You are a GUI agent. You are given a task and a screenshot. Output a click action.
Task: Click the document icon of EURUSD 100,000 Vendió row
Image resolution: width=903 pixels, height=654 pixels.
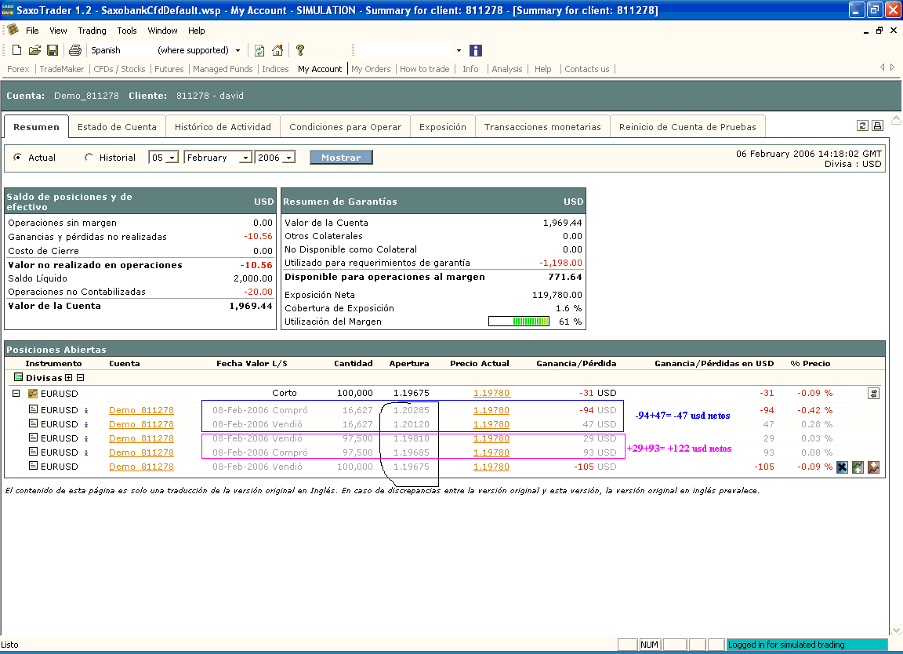click(34, 466)
